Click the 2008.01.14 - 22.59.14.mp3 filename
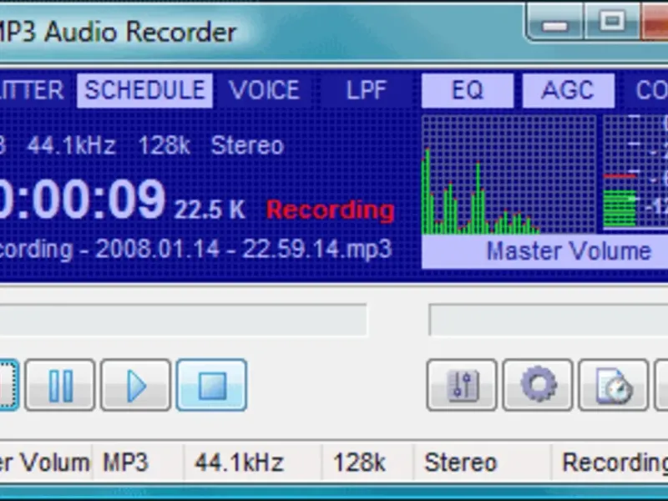The height and width of the screenshot is (501, 668). click(x=243, y=249)
